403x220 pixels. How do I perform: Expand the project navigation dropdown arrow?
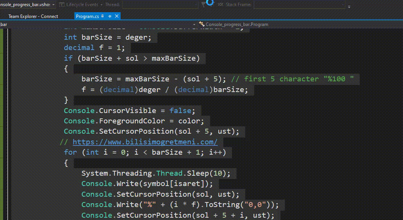pos(193,24)
